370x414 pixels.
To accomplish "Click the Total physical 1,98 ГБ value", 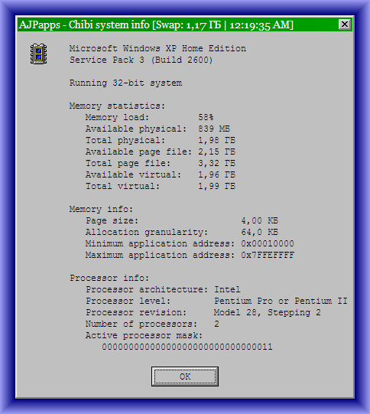I will 217,141.
